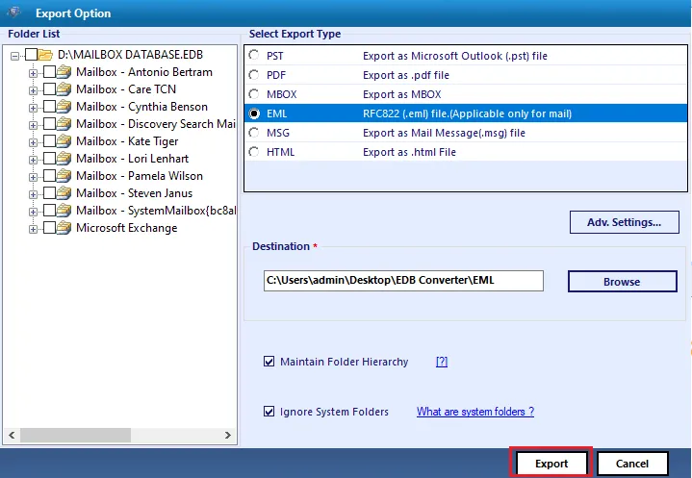The height and width of the screenshot is (478, 692).
Task: Expand the Discovery Search mailbox node
Action: coord(33,125)
